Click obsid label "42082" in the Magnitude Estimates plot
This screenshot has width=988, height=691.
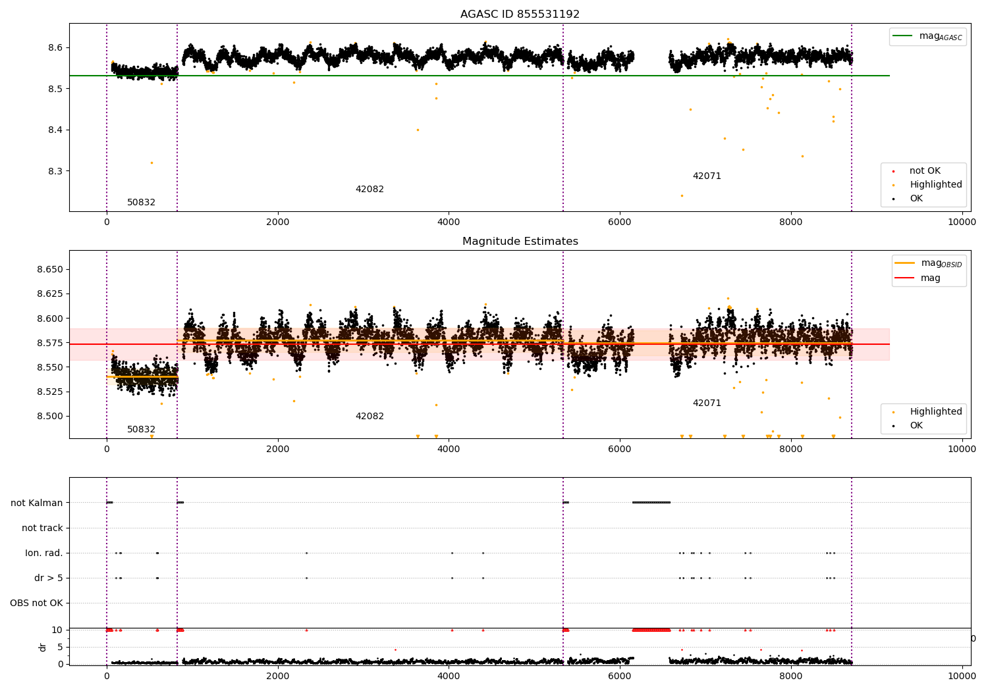click(370, 417)
